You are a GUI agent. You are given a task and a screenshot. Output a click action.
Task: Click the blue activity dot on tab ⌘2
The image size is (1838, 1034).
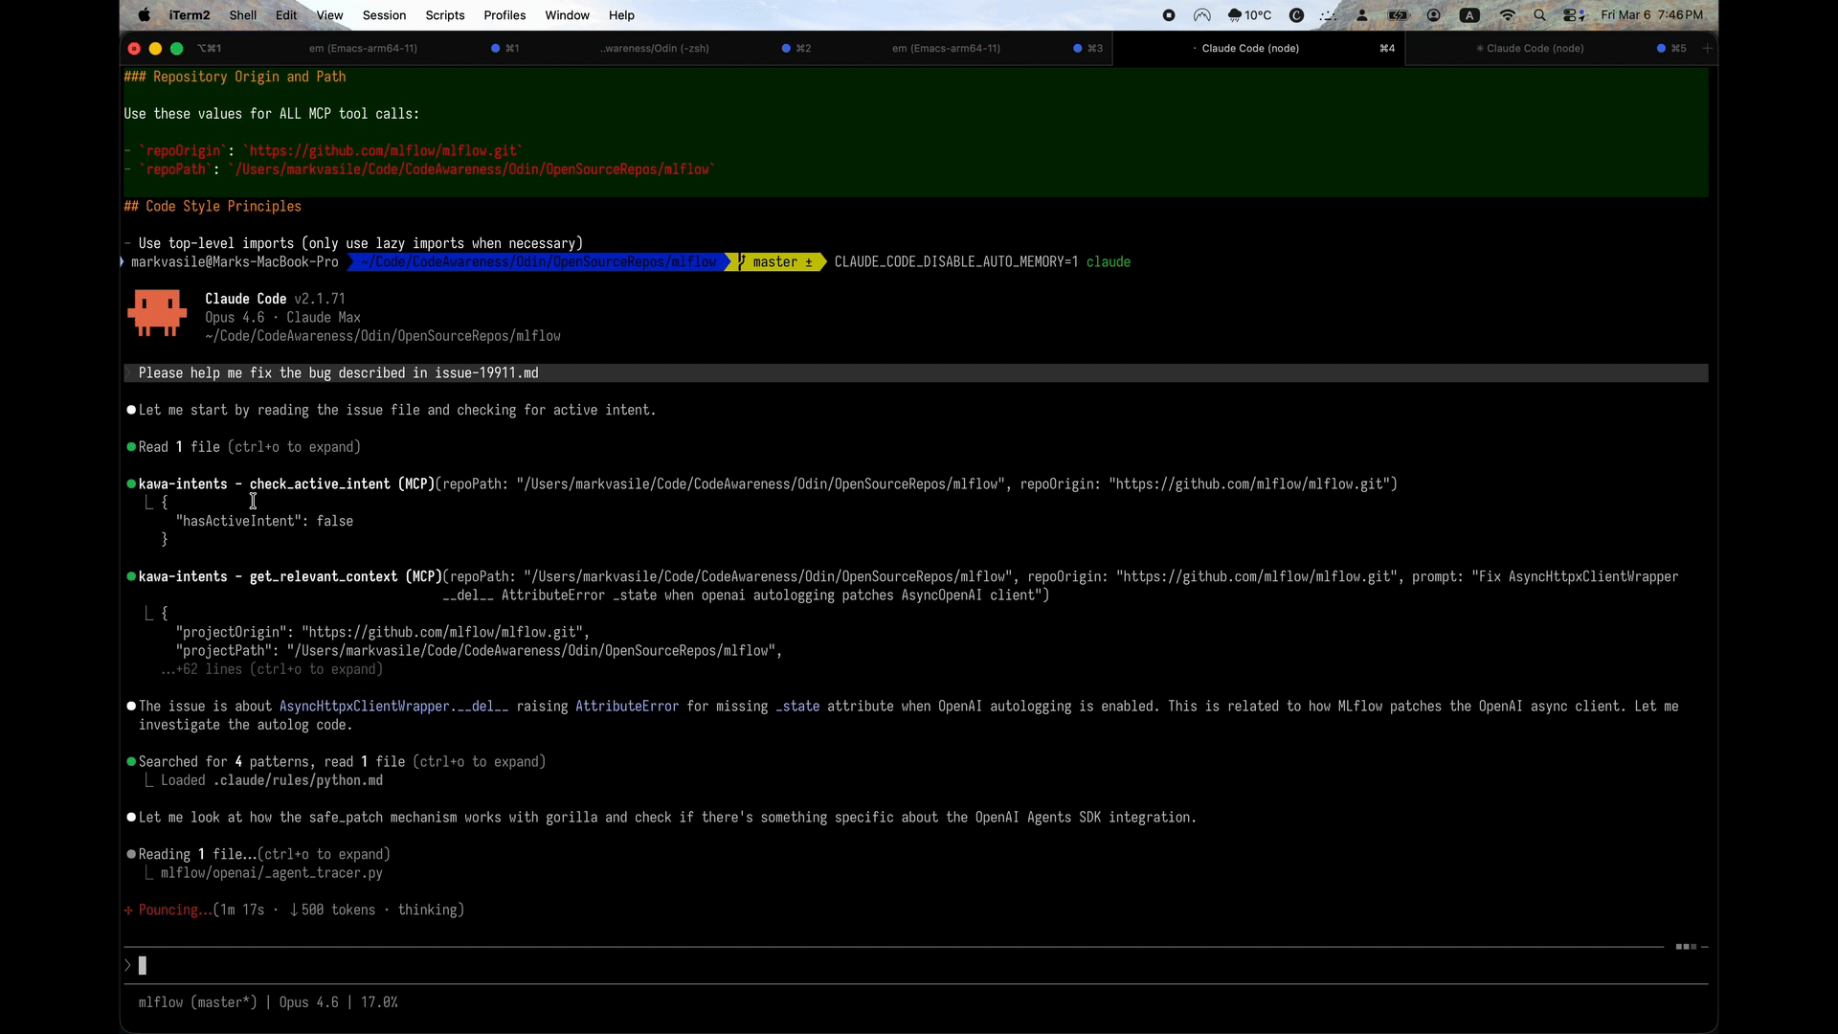click(786, 48)
